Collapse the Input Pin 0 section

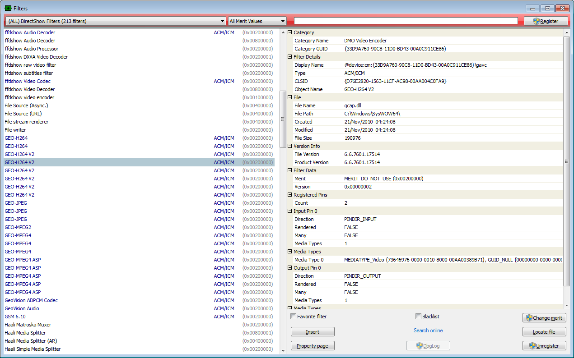(289, 211)
